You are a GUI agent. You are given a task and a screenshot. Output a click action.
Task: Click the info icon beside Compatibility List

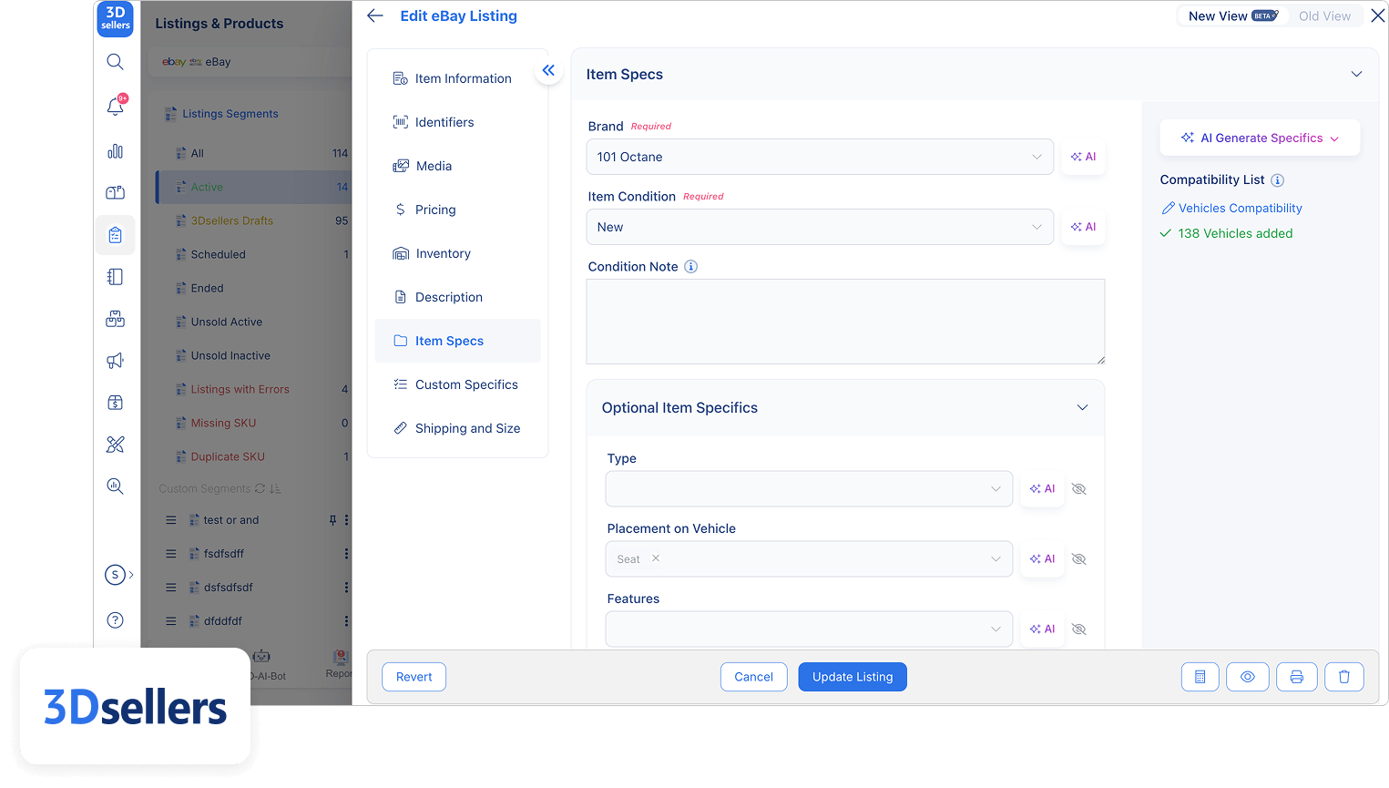[x=1278, y=180]
